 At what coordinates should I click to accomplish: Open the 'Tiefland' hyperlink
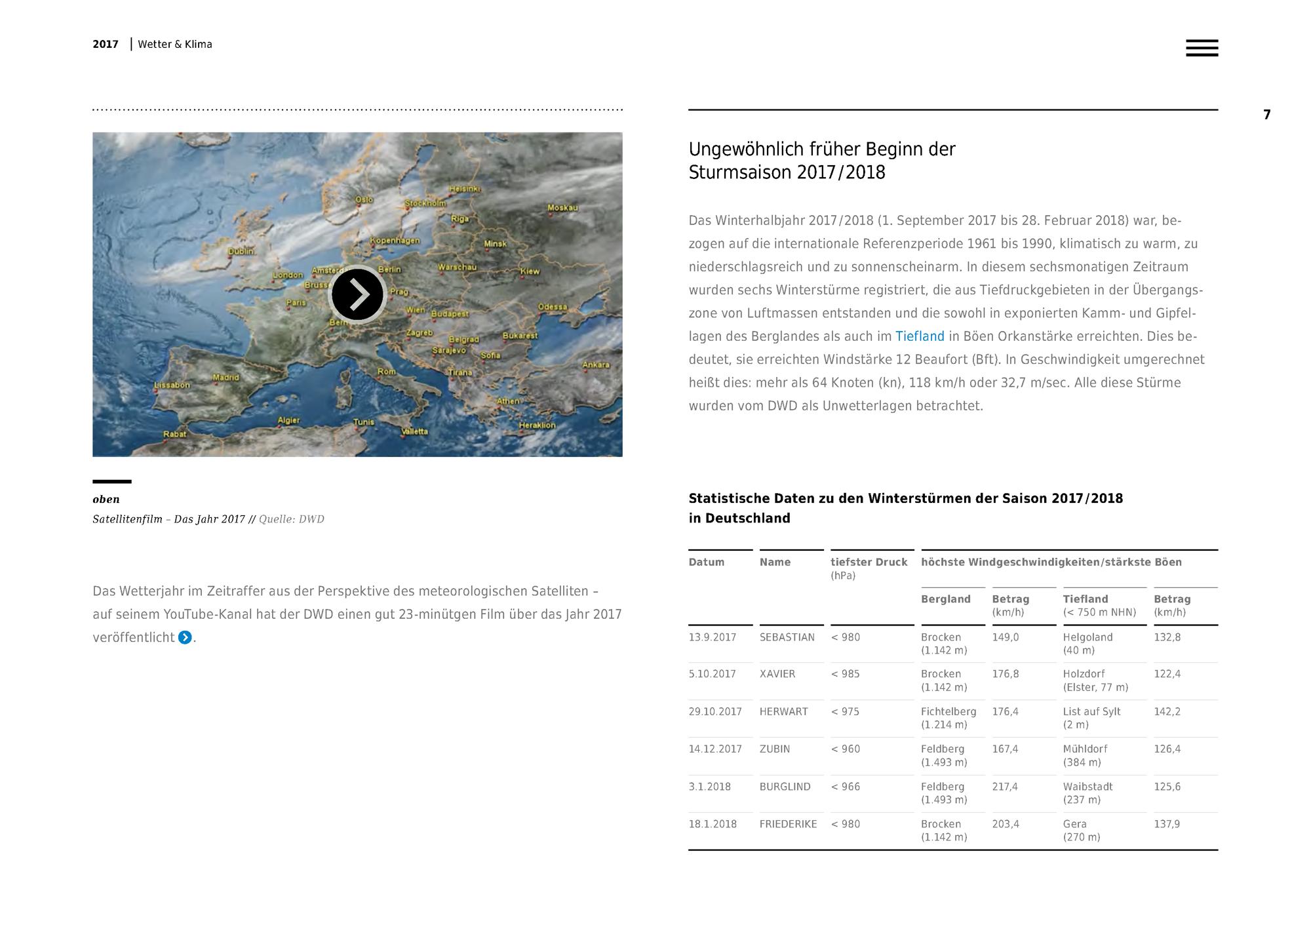pos(920,336)
